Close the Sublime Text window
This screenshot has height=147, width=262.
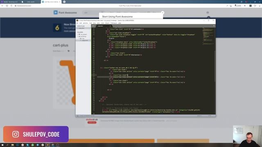click(213, 20)
